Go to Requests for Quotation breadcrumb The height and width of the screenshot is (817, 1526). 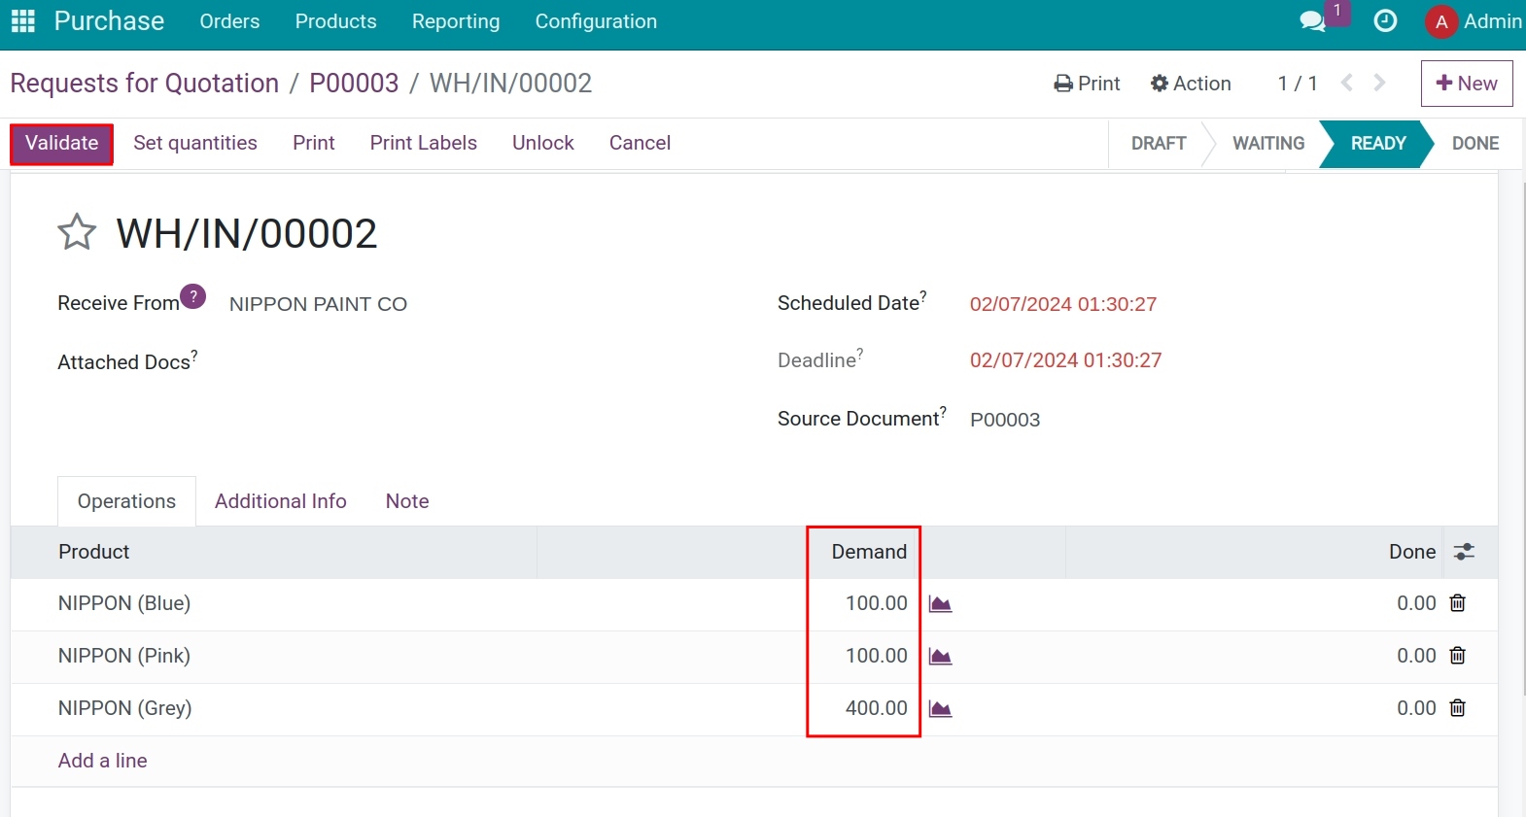coord(145,84)
